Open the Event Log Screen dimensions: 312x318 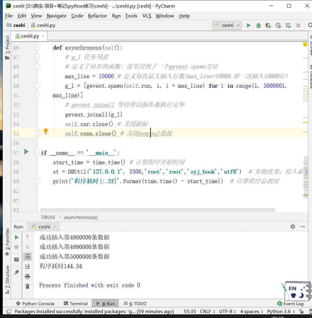[290, 304]
